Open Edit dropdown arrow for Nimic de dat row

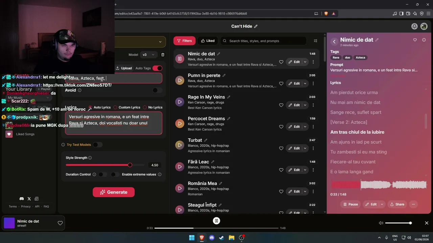pyautogui.click(x=305, y=62)
